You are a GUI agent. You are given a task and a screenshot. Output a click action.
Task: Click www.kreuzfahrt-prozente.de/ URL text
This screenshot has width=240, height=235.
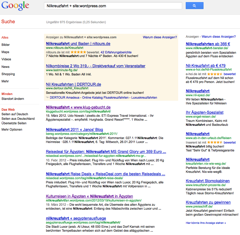point(206,185)
